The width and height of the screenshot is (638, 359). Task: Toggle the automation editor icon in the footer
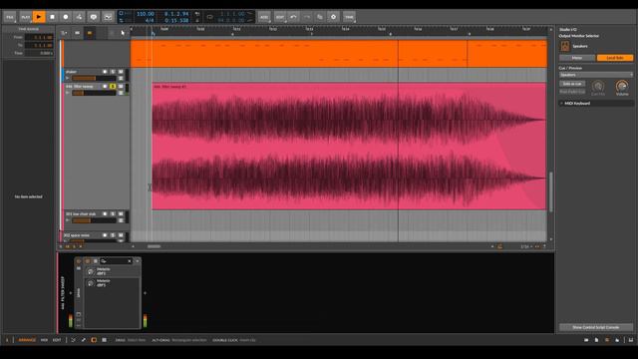point(84,340)
